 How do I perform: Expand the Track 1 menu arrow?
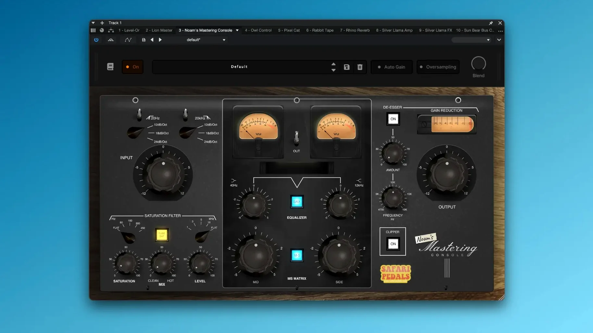pos(93,23)
